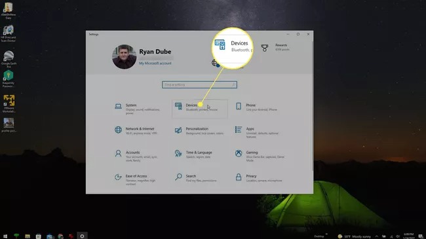Click the Windows Start button
Viewport: 426px width, 239px height.
[5, 236]
